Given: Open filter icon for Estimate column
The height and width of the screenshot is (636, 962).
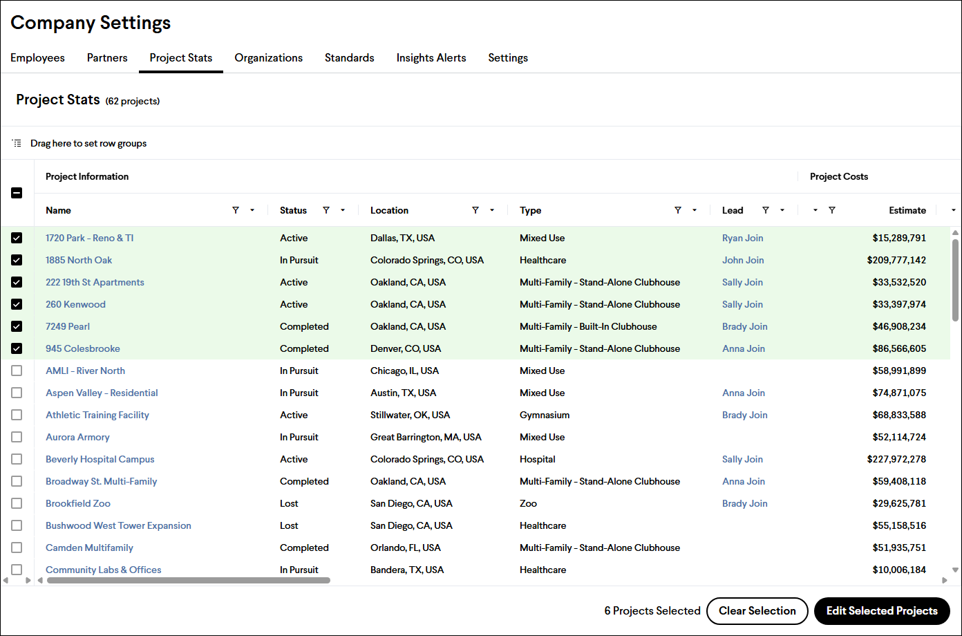Looking at the screenshot, I should coord(832,210).
